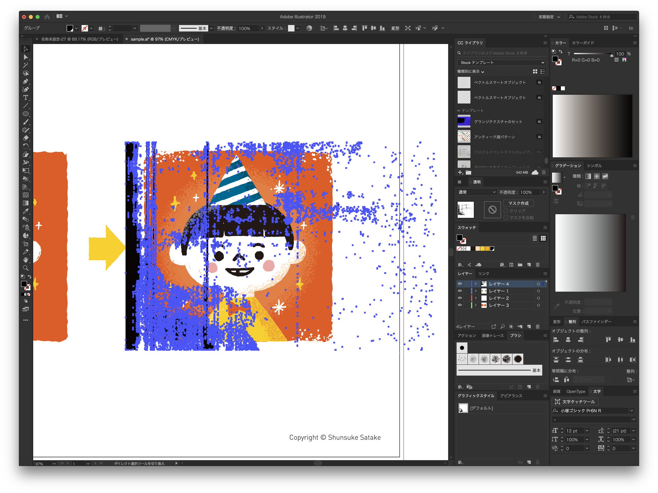Select the Paintbrush tool
The width and height of the screenshot is (658, 493).
point(26,122)
